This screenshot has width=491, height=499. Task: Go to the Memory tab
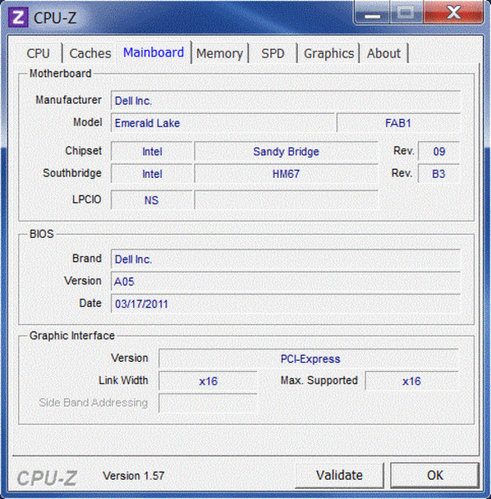coord(220,53)
